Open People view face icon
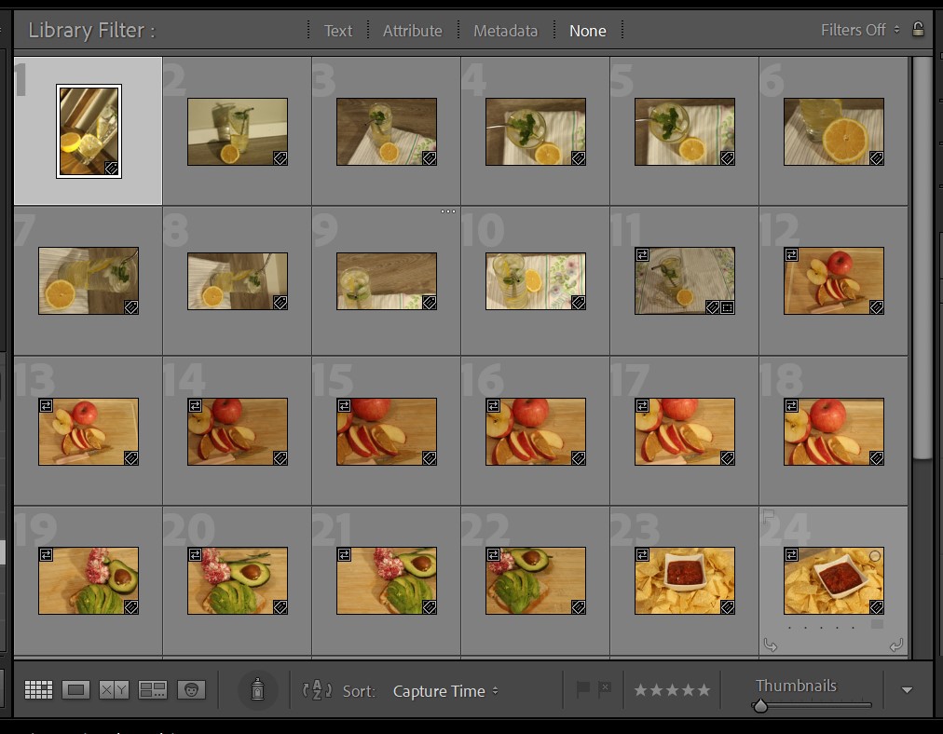The image size is (943, 734). (x=190, y=690)
